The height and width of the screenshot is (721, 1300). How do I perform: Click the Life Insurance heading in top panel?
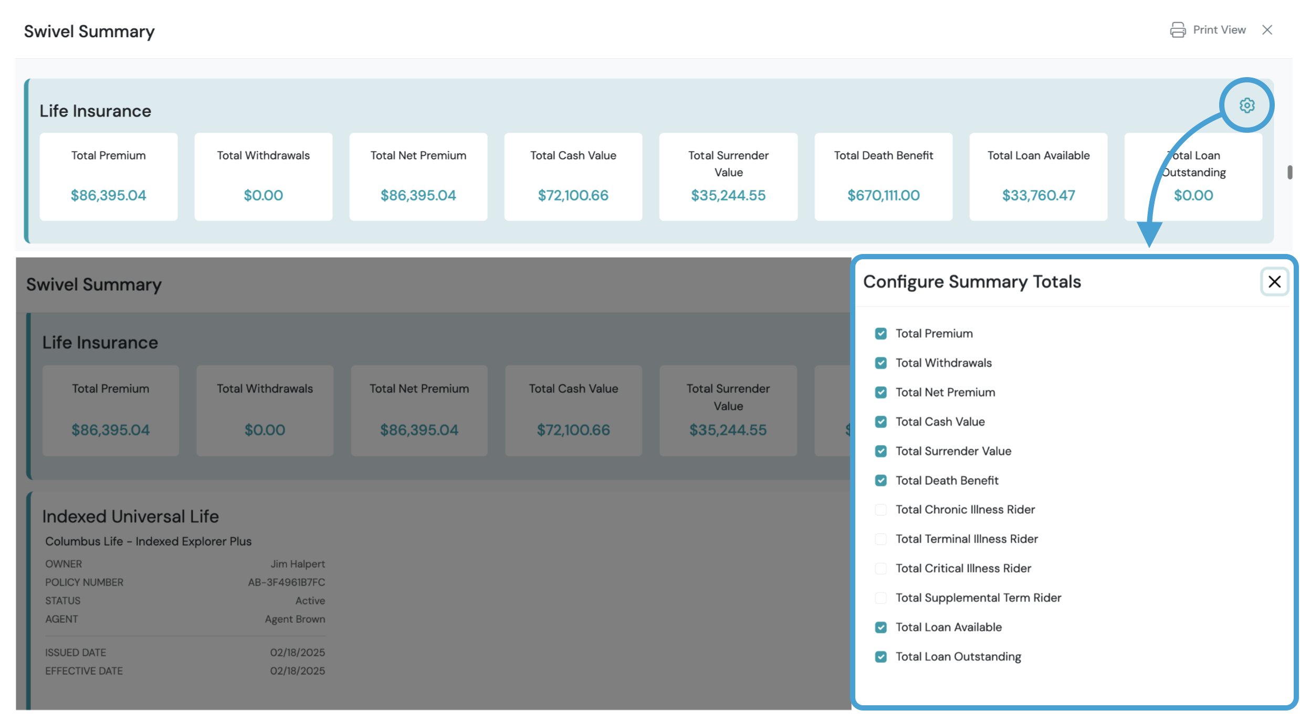click(x=96, y=111)
